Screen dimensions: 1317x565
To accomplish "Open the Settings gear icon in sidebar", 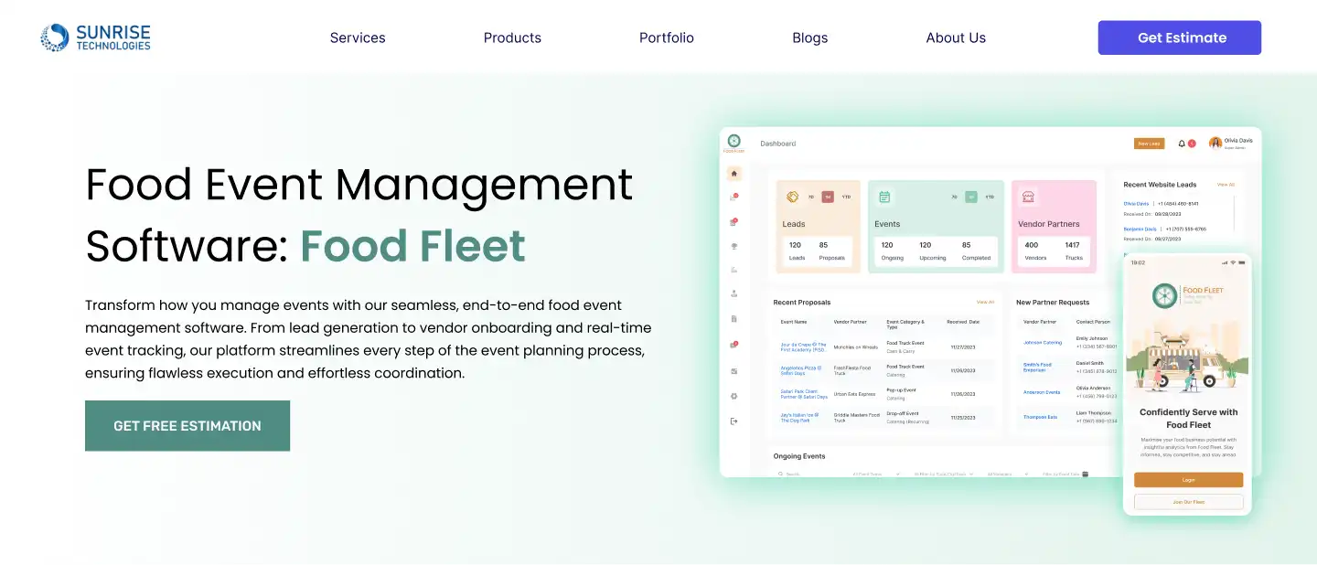I will 733,395.
